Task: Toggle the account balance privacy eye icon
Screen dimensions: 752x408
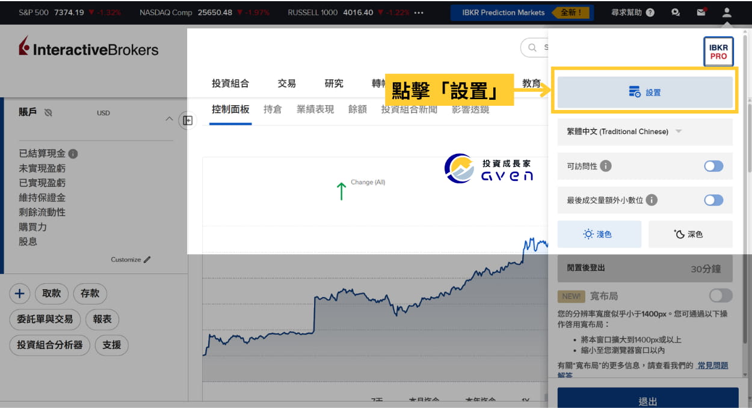Action: (x=48, y=112)
